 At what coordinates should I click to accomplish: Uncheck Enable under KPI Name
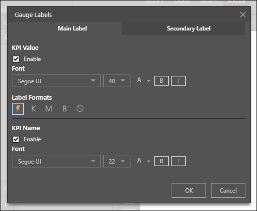click(x=16, y=139)
